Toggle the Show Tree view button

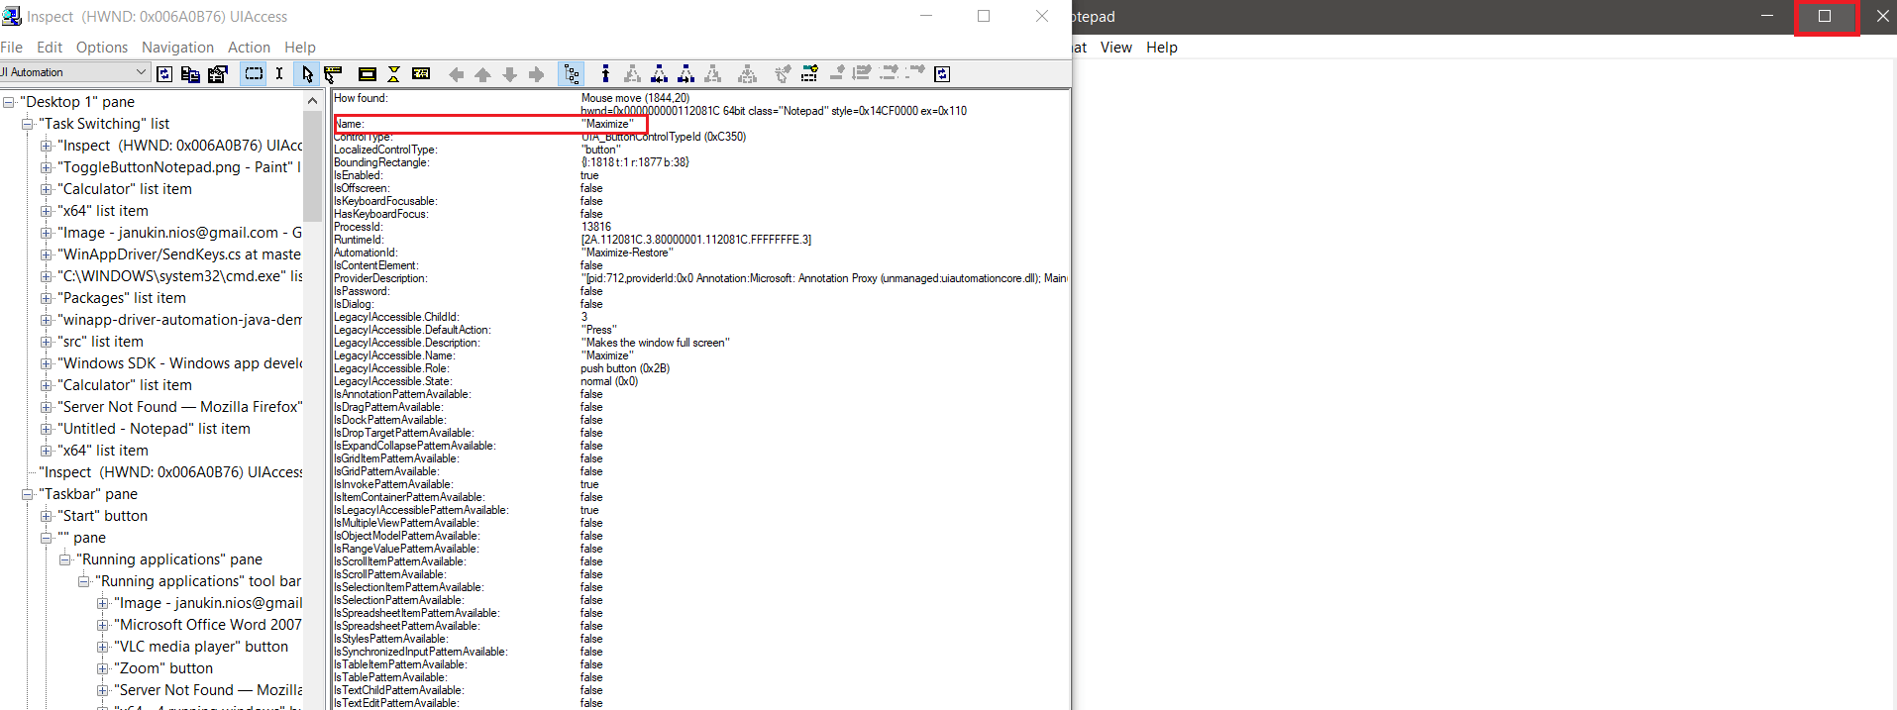[572, 73]
